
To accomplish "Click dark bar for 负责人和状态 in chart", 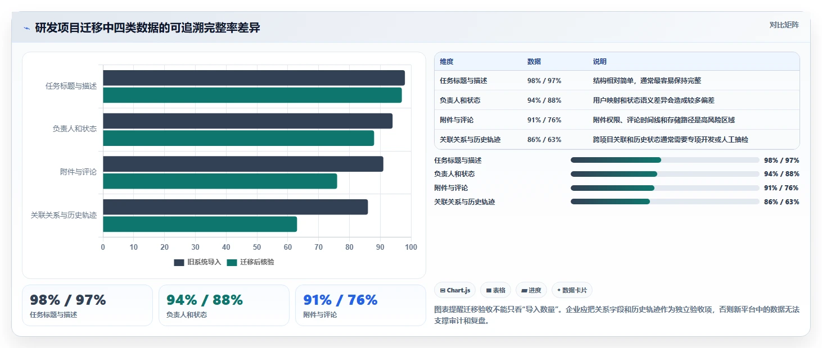I will 247,121.
